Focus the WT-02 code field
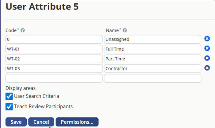The height and width of the screenshot is (128, 215). (54, 59)
